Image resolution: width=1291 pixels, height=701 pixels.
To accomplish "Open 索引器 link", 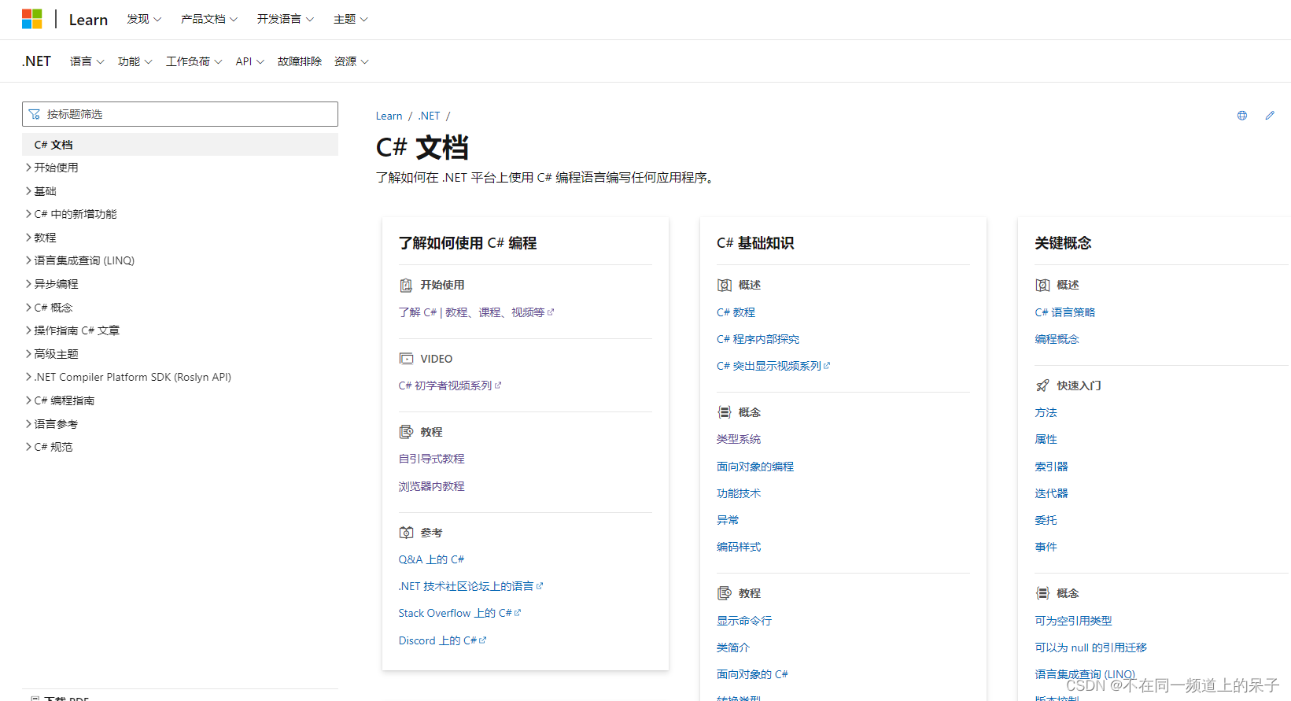I will pyautogui.click(x=1051, y=467).
